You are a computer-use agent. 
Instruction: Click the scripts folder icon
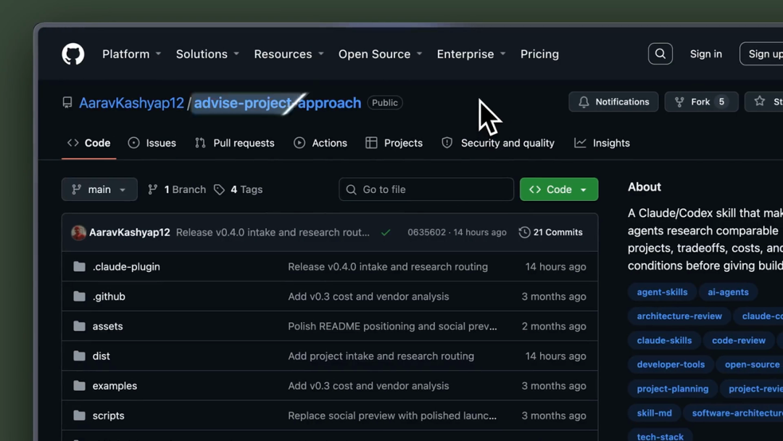pyautogui.click(x=79, y=416)
